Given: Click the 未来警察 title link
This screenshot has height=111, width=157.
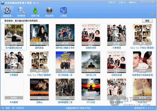Looking at the screenshot, I should [x=14, y=102].
